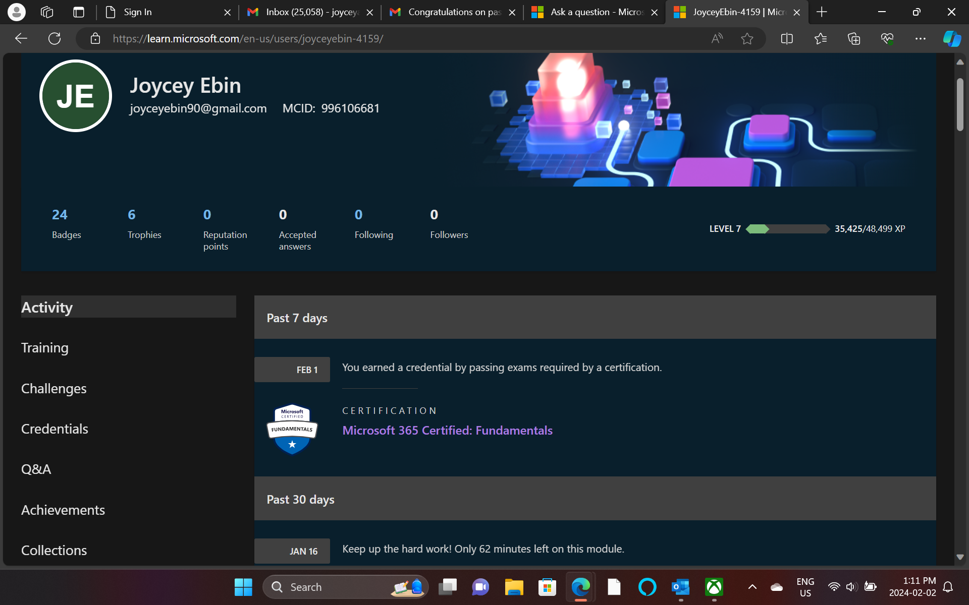Select Achievements in the left menu

point(63,510)
